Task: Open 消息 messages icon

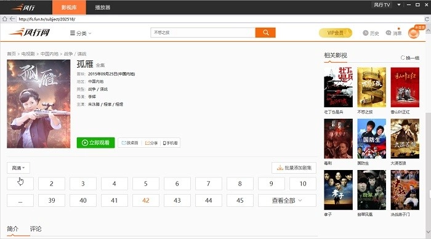Action: 393,33
